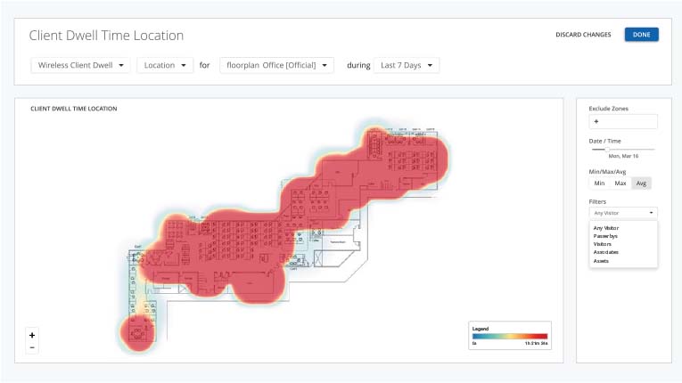Screen dimensions: 682x383
Task: Select Min dwell time mode
Action: point(599,183)
